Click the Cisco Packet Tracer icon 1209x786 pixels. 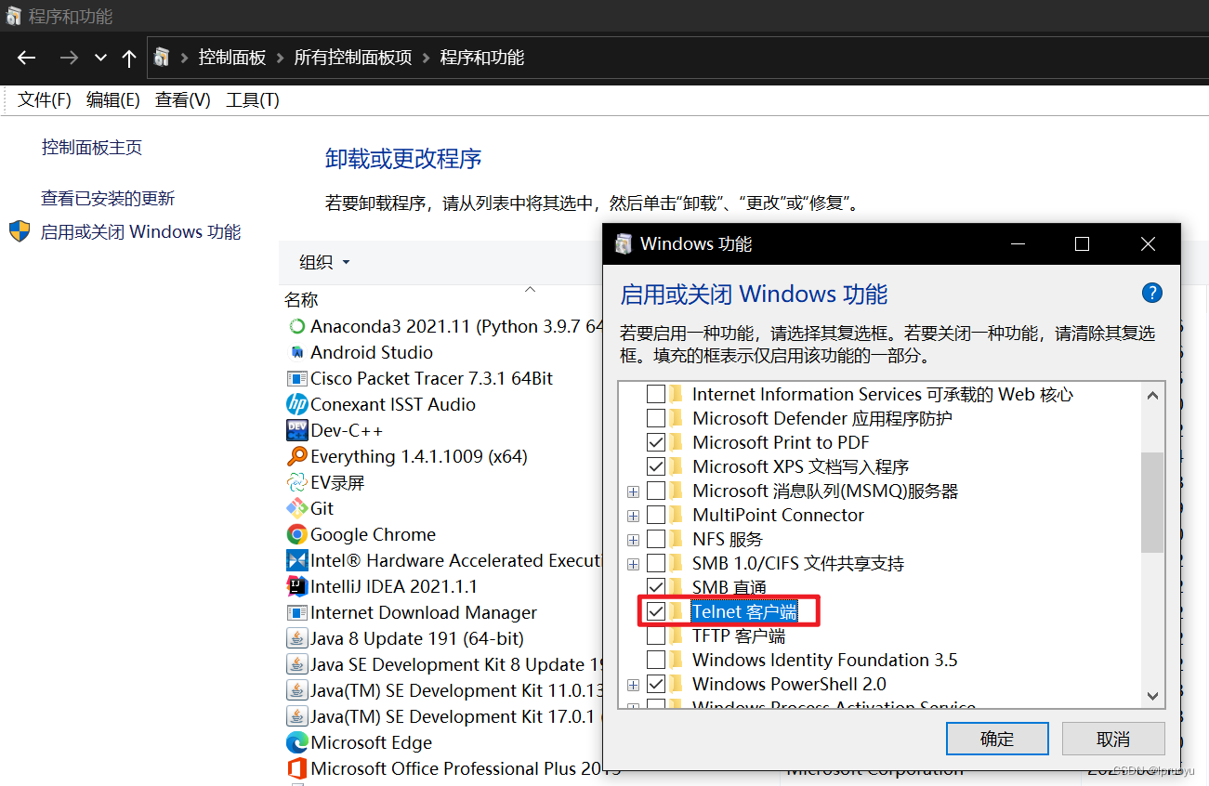(x=296, y=378)
